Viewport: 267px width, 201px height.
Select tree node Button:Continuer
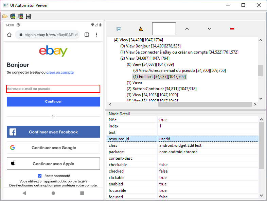tap(162, 89)
